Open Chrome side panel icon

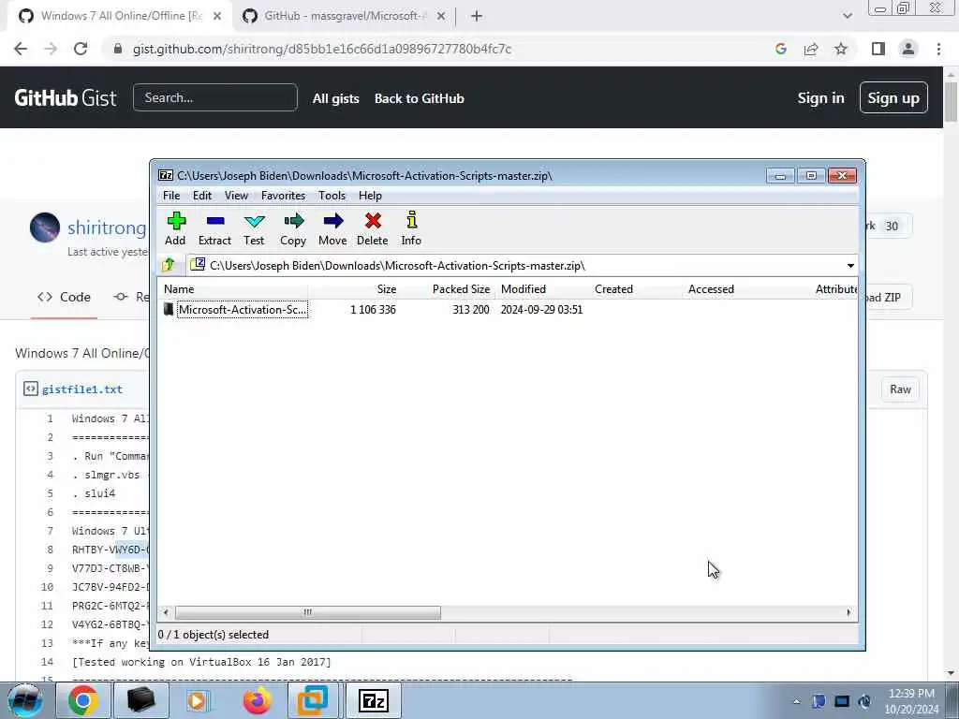[x=878, y=49]
